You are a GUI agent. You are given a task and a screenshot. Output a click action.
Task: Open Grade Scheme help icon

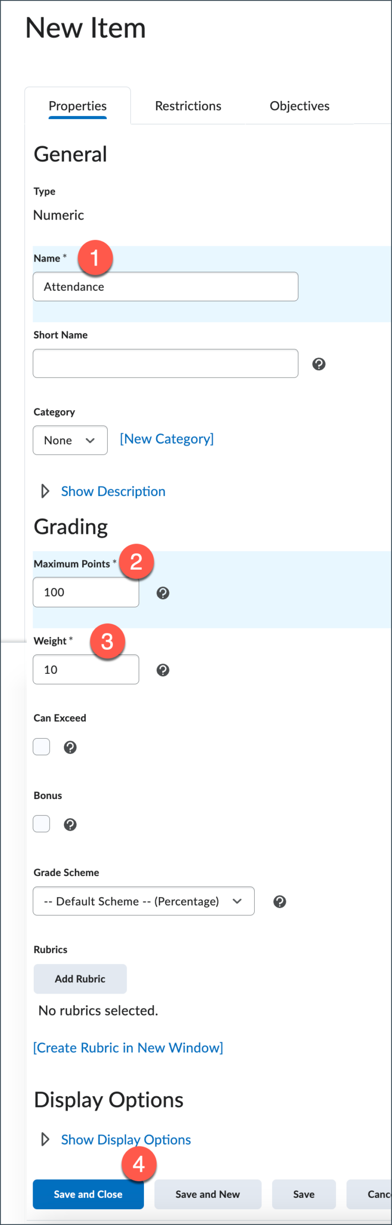(x=279, y=901)
